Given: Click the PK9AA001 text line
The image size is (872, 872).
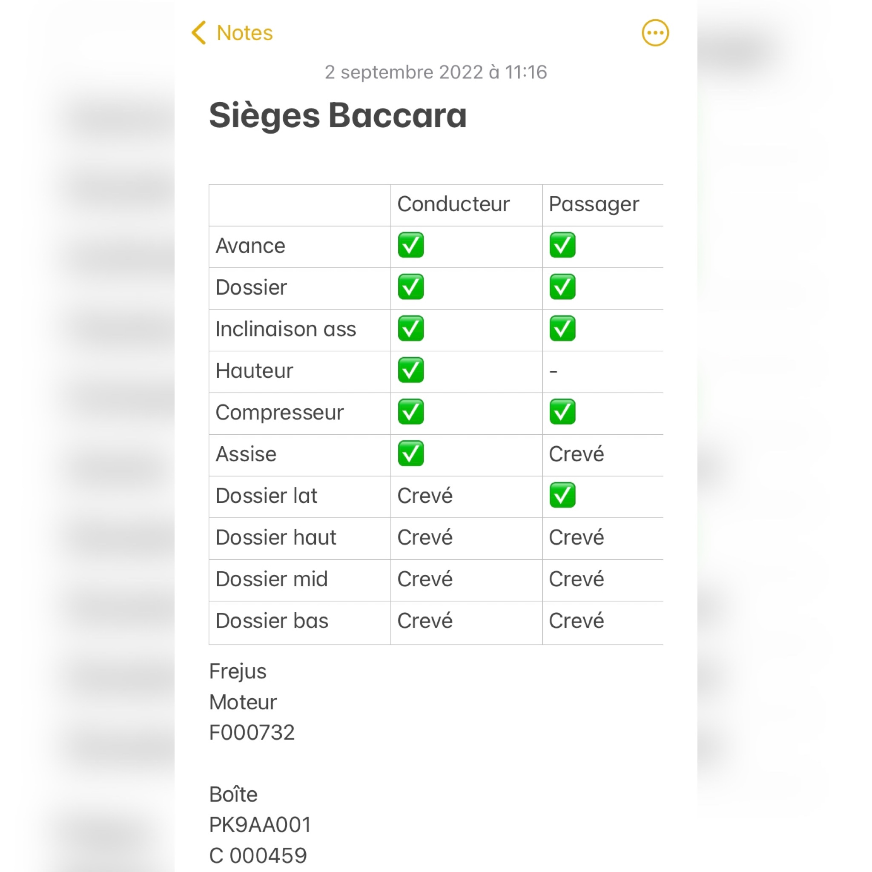Looking at the screenshot, I should (261, 825).
